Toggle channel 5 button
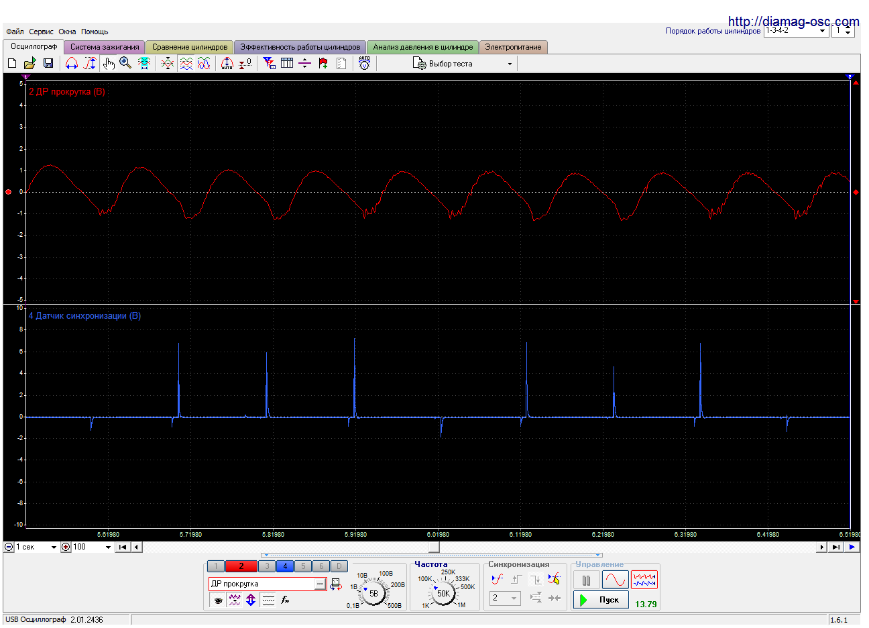 click(303, 566)
